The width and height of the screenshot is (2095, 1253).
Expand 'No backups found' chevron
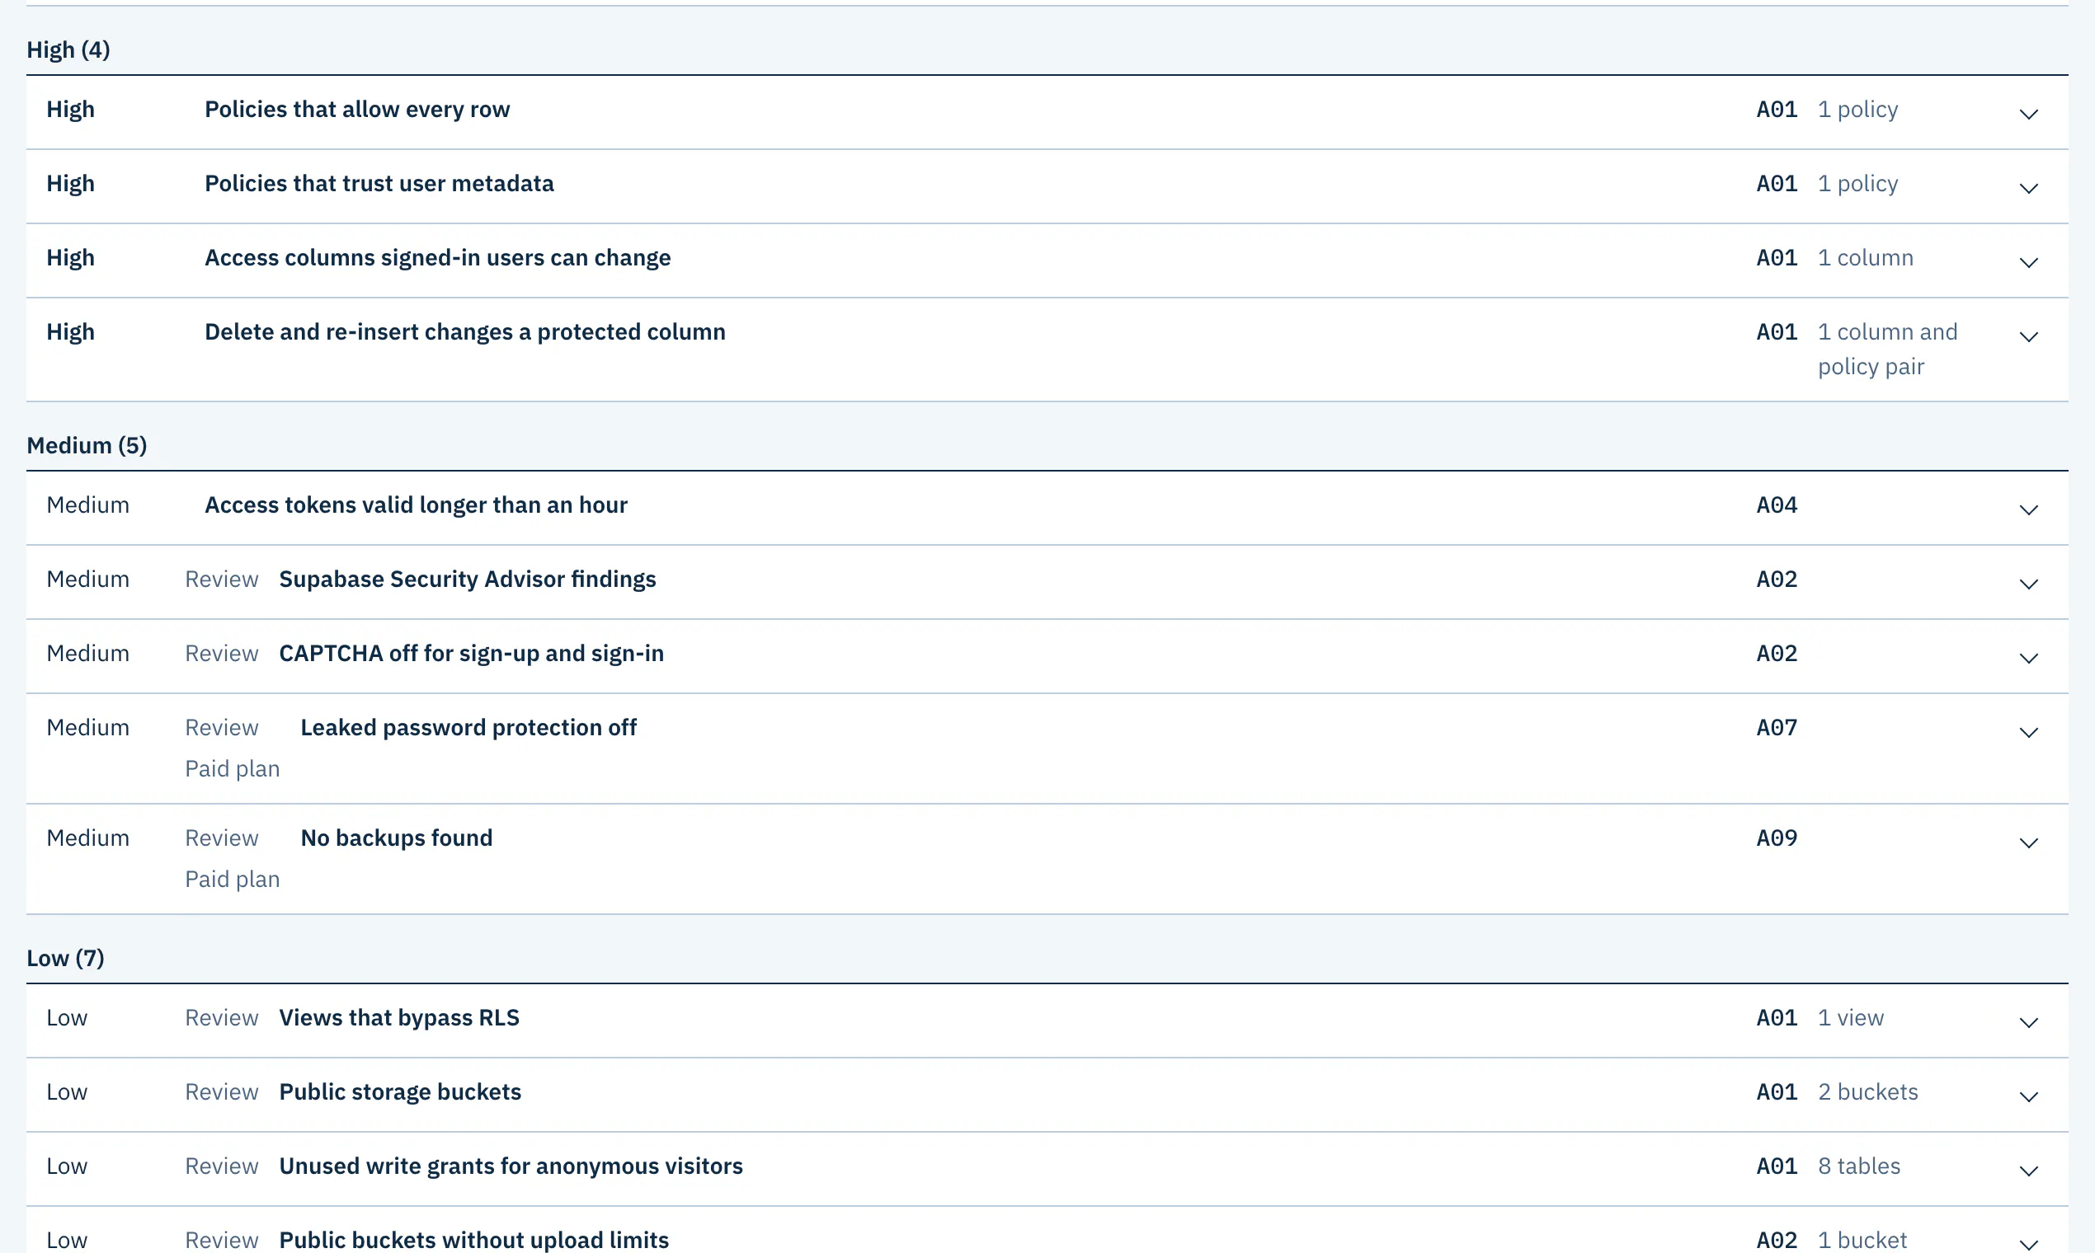[2028, 843]
